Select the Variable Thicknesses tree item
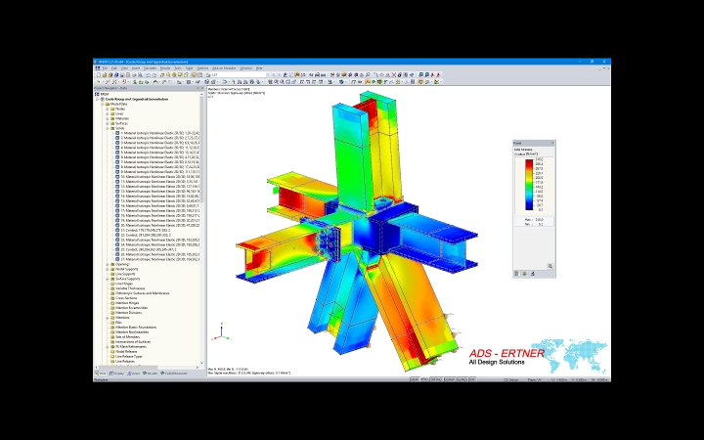Viewport: 704px width, 440px height. tap(130, 288)
